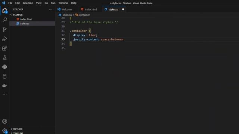Open the database cylinder icon
Viewport: 239px width, 134px height.
(x=4, y=76)
